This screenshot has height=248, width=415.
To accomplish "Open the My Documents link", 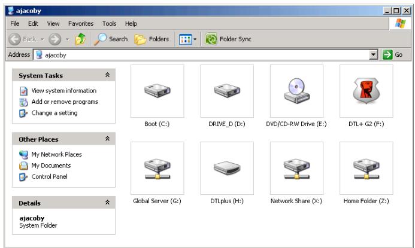I will coord(51,166).
